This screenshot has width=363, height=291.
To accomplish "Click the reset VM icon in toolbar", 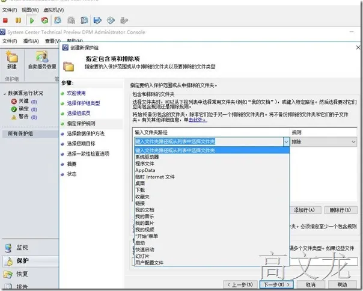I will 44,20.
